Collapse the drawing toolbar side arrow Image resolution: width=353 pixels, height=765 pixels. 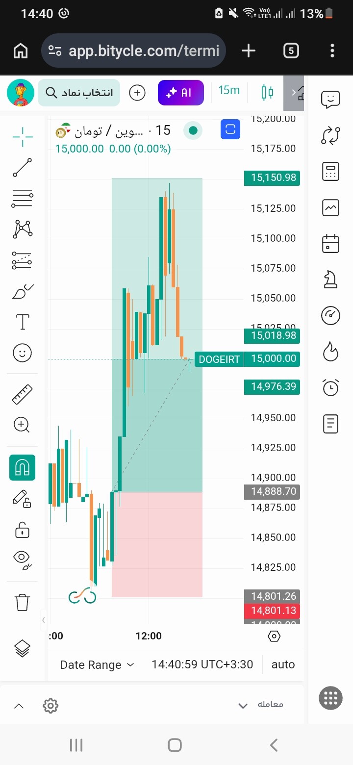click(44, 620)
